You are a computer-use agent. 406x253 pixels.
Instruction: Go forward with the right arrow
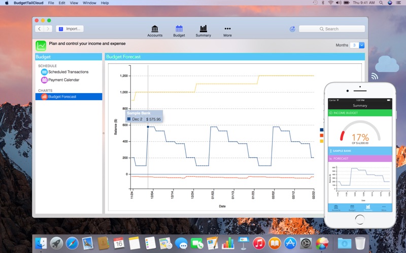point(48,29)
